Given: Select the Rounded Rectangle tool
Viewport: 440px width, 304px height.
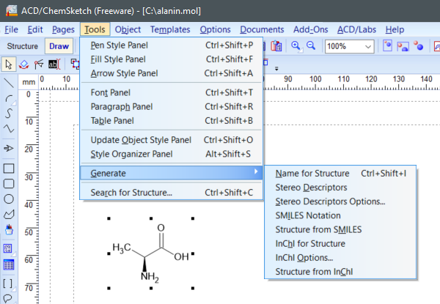Looking at the screenshot, I should click(9, 184).
